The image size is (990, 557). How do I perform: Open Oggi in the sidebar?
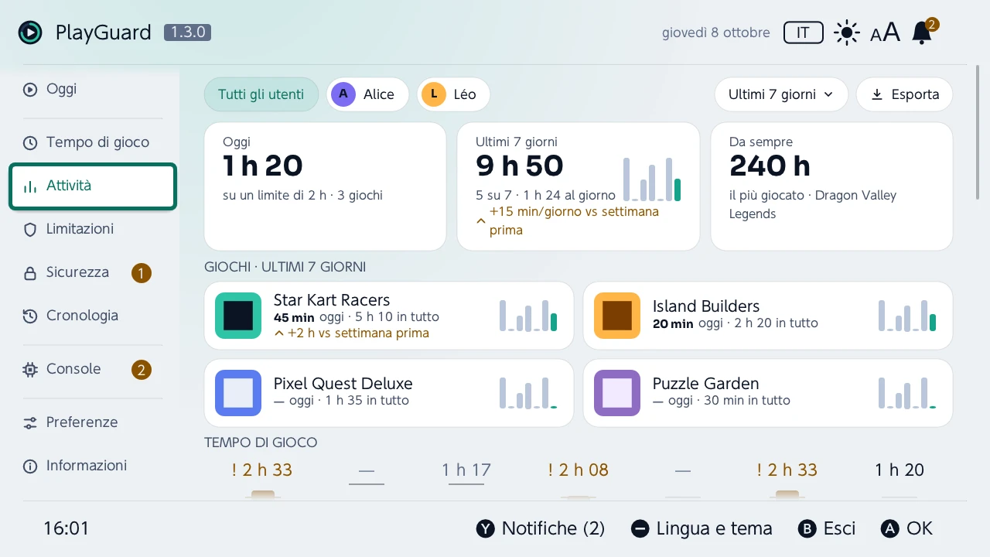[93, 89]
